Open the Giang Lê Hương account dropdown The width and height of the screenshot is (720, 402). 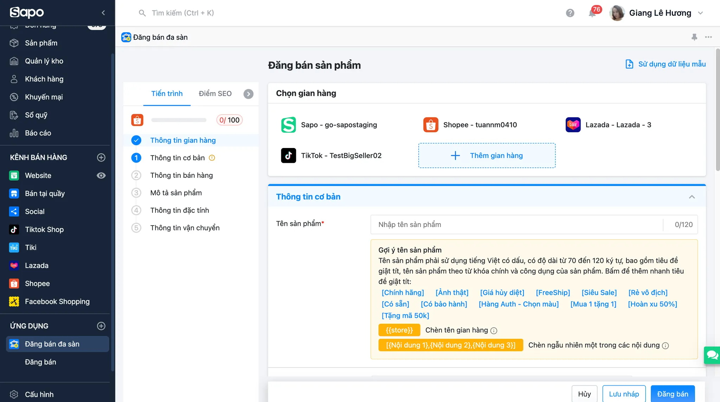(700, 13)
